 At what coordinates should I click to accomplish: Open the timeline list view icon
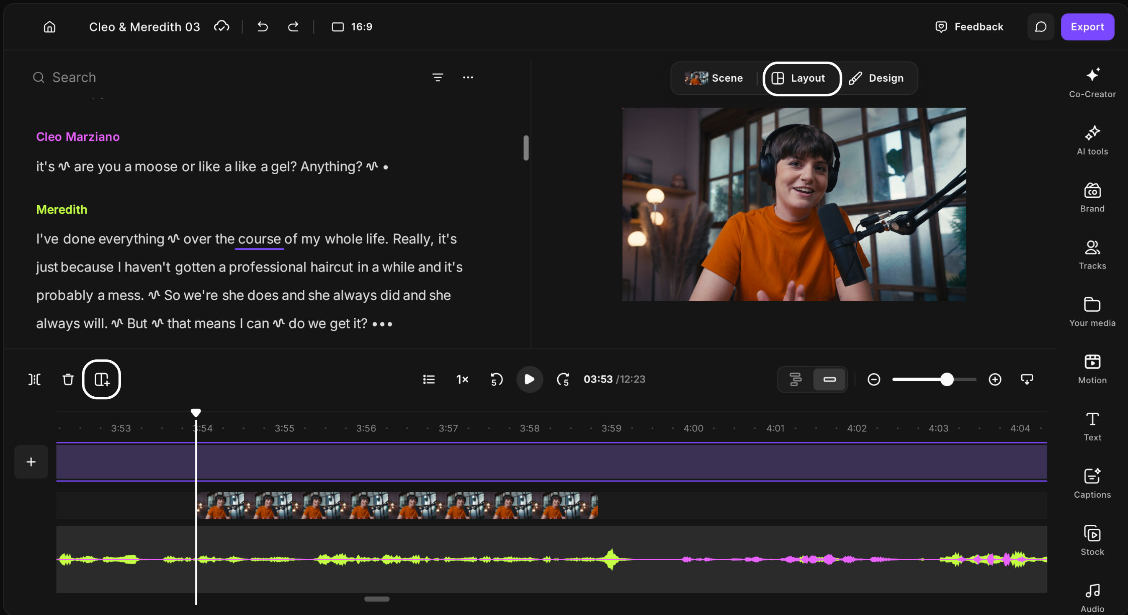click(x=429, y=379)
